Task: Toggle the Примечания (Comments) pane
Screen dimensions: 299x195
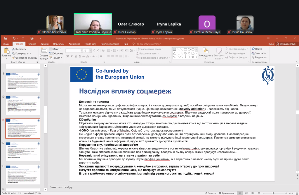Action: click(226, 193)
